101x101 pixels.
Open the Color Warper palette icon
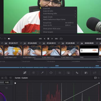(x=34, y=73)
